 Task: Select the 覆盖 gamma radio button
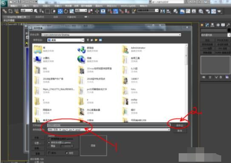[49, 146]
